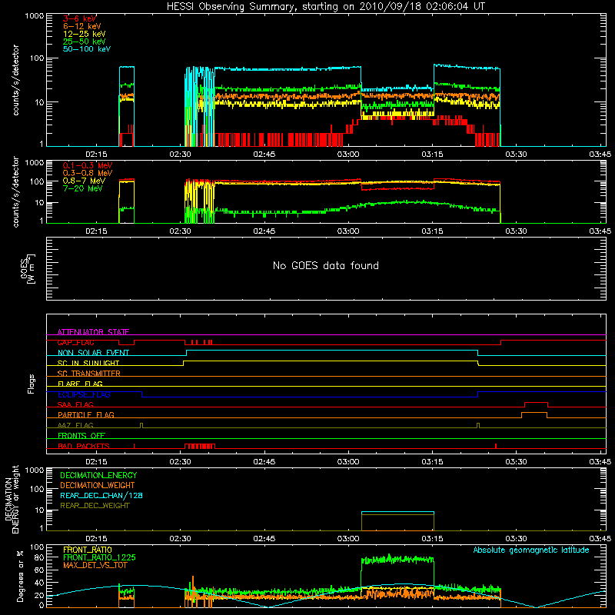Click the NON_SOLAR_EVENT flag label
The image size is (615, 615).
pyautogui.click(x=93, y=353)
